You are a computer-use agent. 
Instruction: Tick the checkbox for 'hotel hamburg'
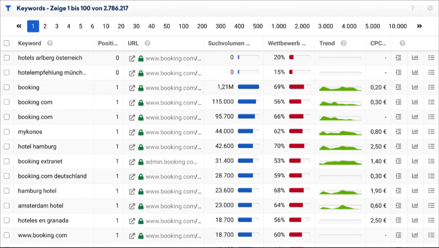6,146
